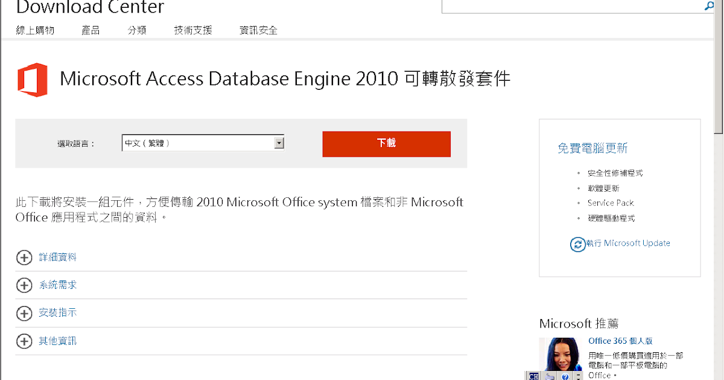Image resolution: width=724 pixels, height=380 pixels.
Task: Click the orange Office logo
Action: [x=33, y=80]
